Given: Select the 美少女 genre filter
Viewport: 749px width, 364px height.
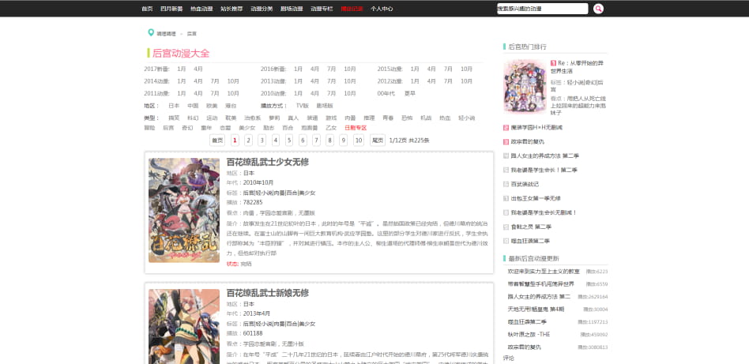Looking at the screenshot, I should click(x=247, y=128).
